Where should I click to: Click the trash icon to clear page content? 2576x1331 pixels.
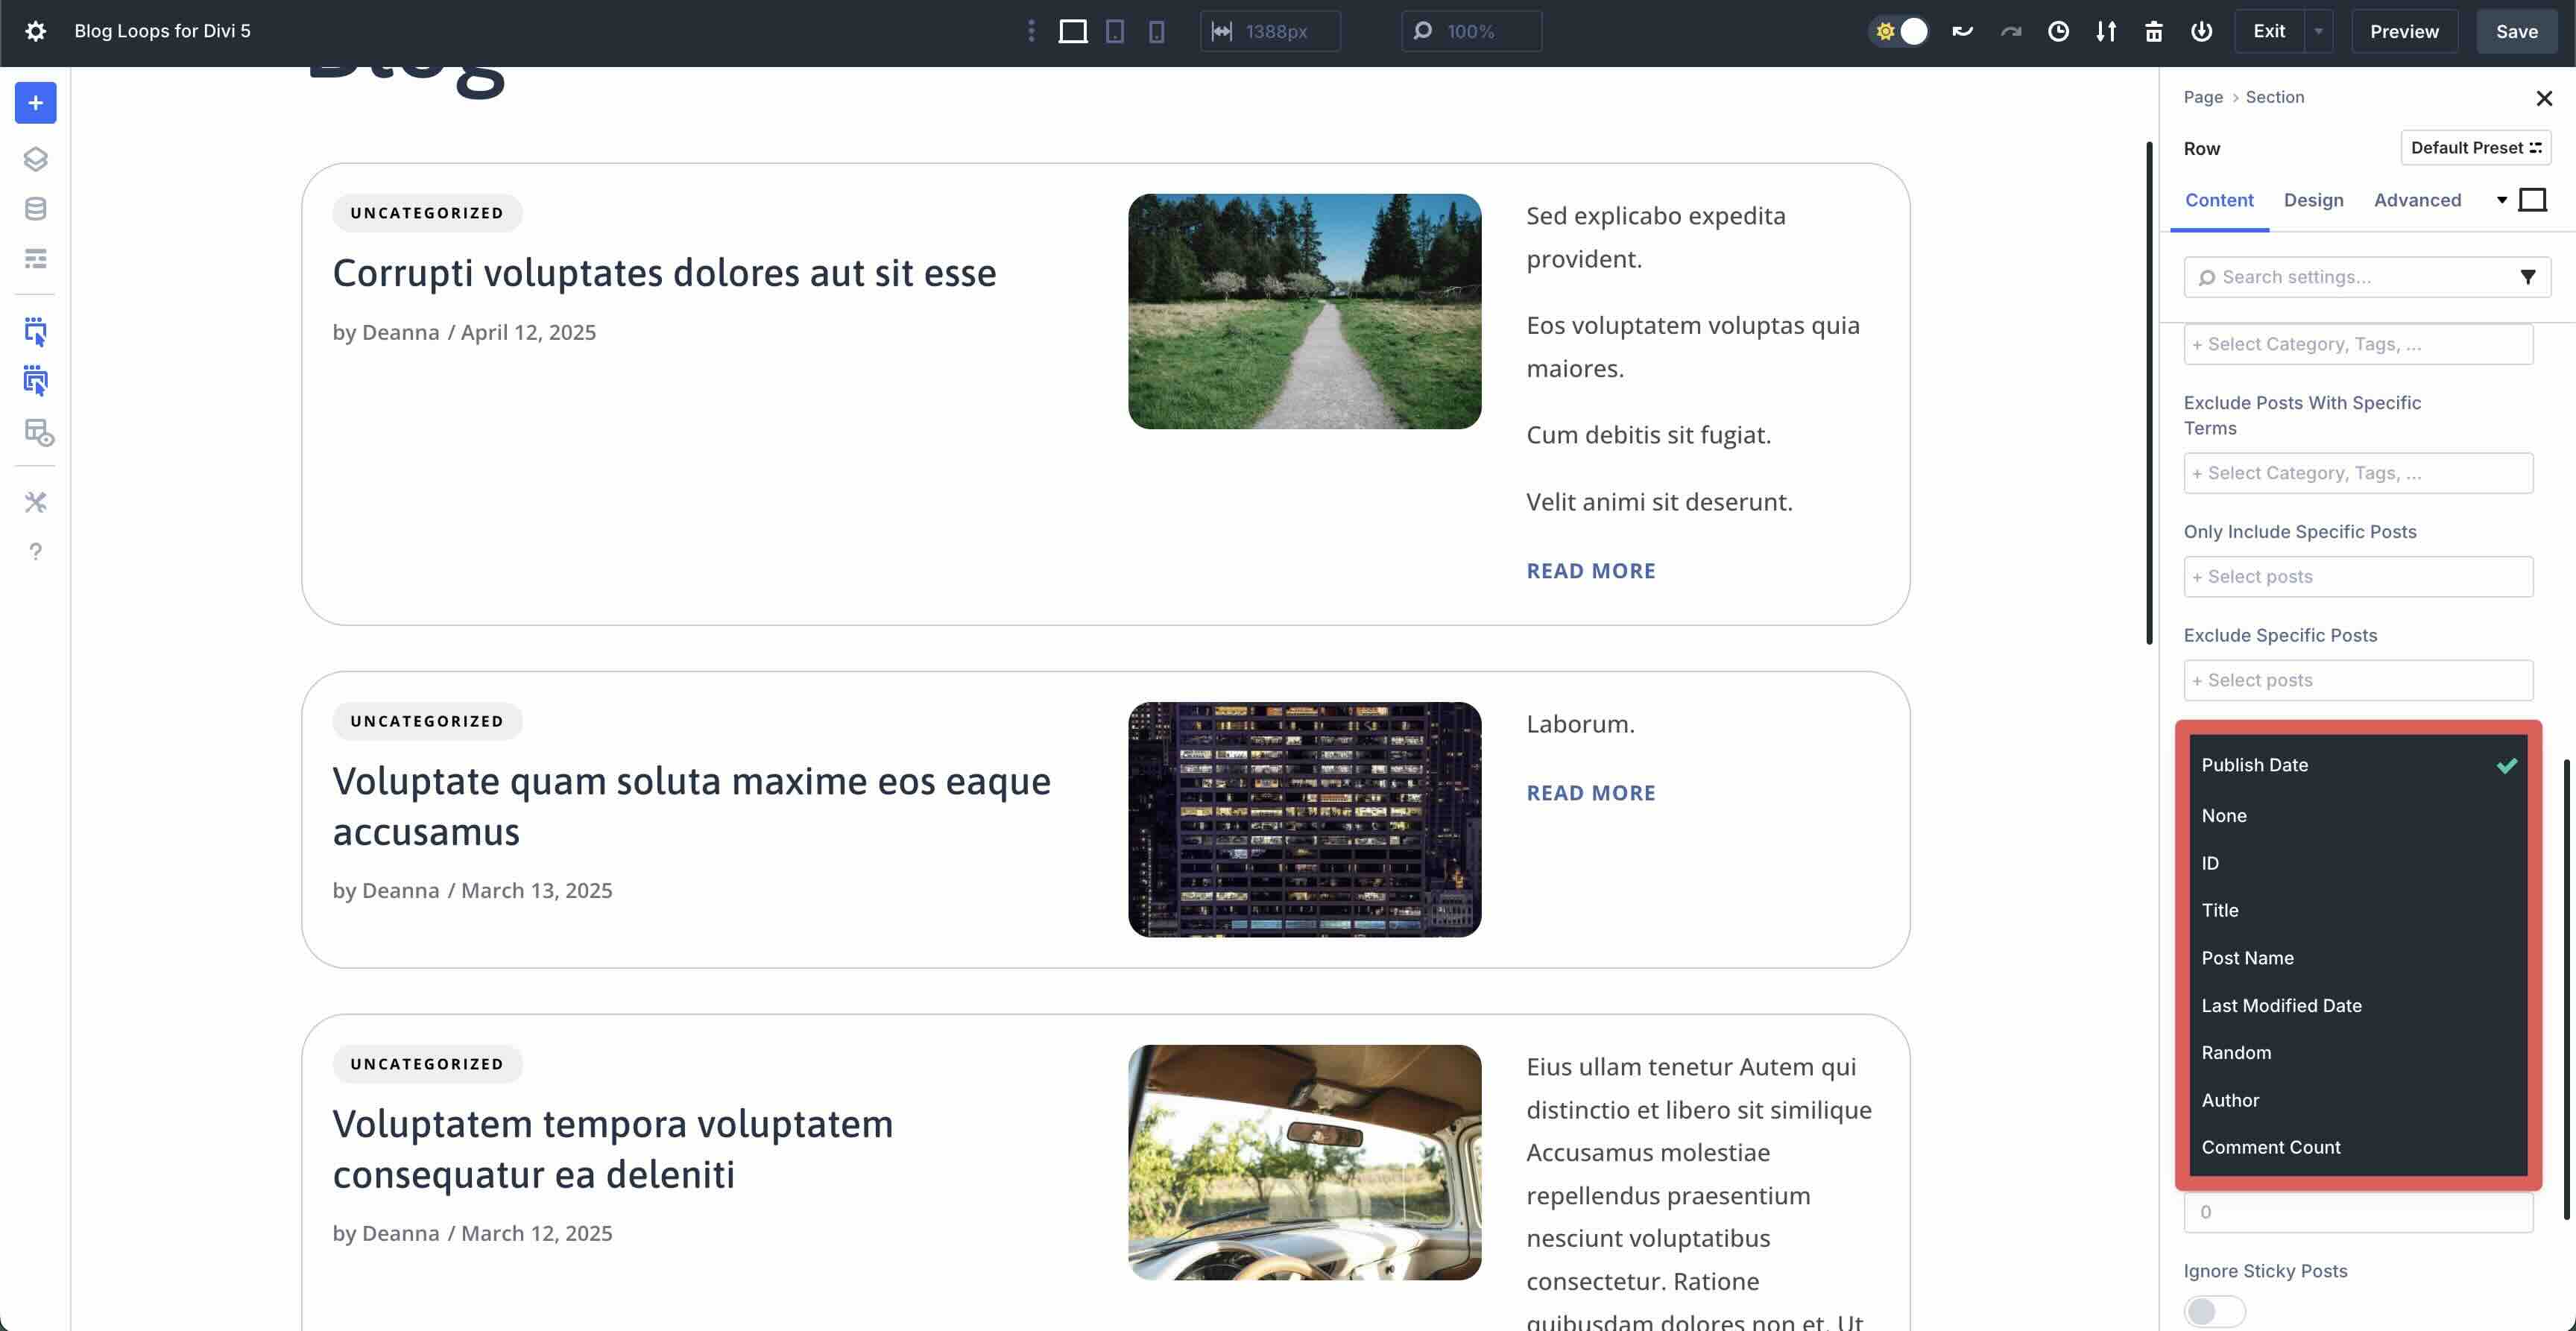2154,31
